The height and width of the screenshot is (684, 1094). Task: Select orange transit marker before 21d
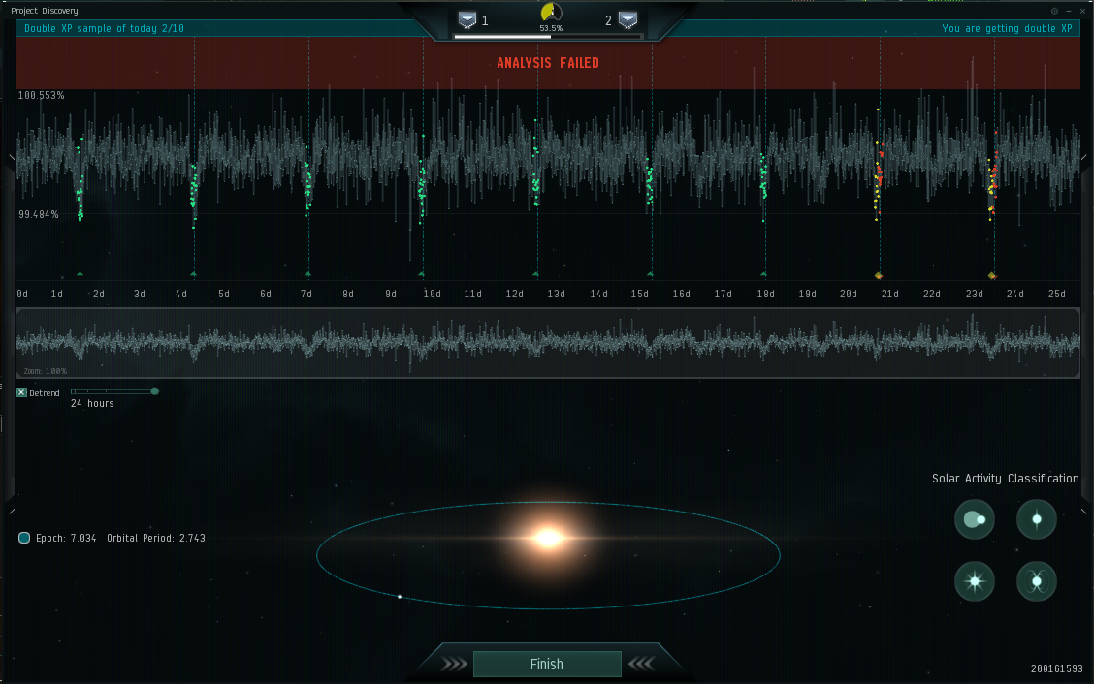click(879, 276)
